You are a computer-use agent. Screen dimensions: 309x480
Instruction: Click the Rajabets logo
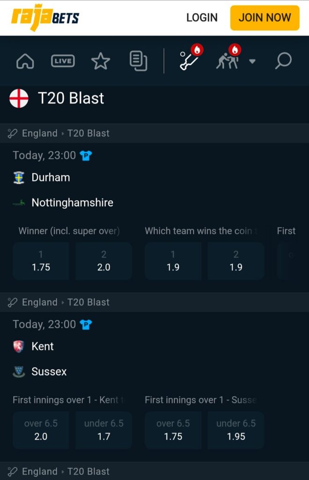44,17
